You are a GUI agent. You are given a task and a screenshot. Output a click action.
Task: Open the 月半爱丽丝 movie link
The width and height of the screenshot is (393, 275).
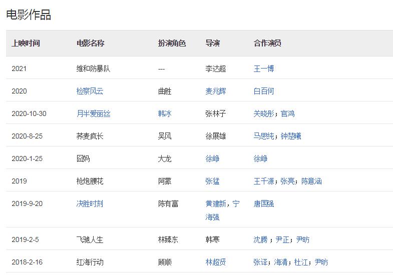[93, 113]
